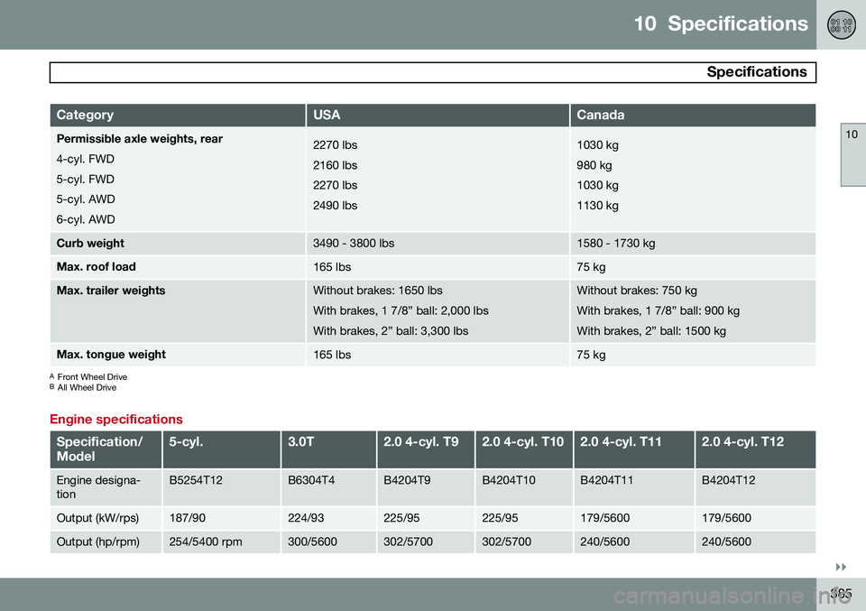The height and width of the screenshot is (611, 866).
Task: Select the "2.0 4-cyl. T9" column header
Action: 426,449
